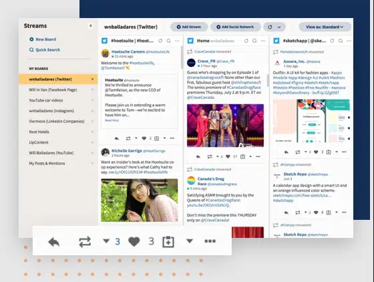Open the My Posts & Mentions board
This screenshot has width=374, height=282.
tap(47, 163)
